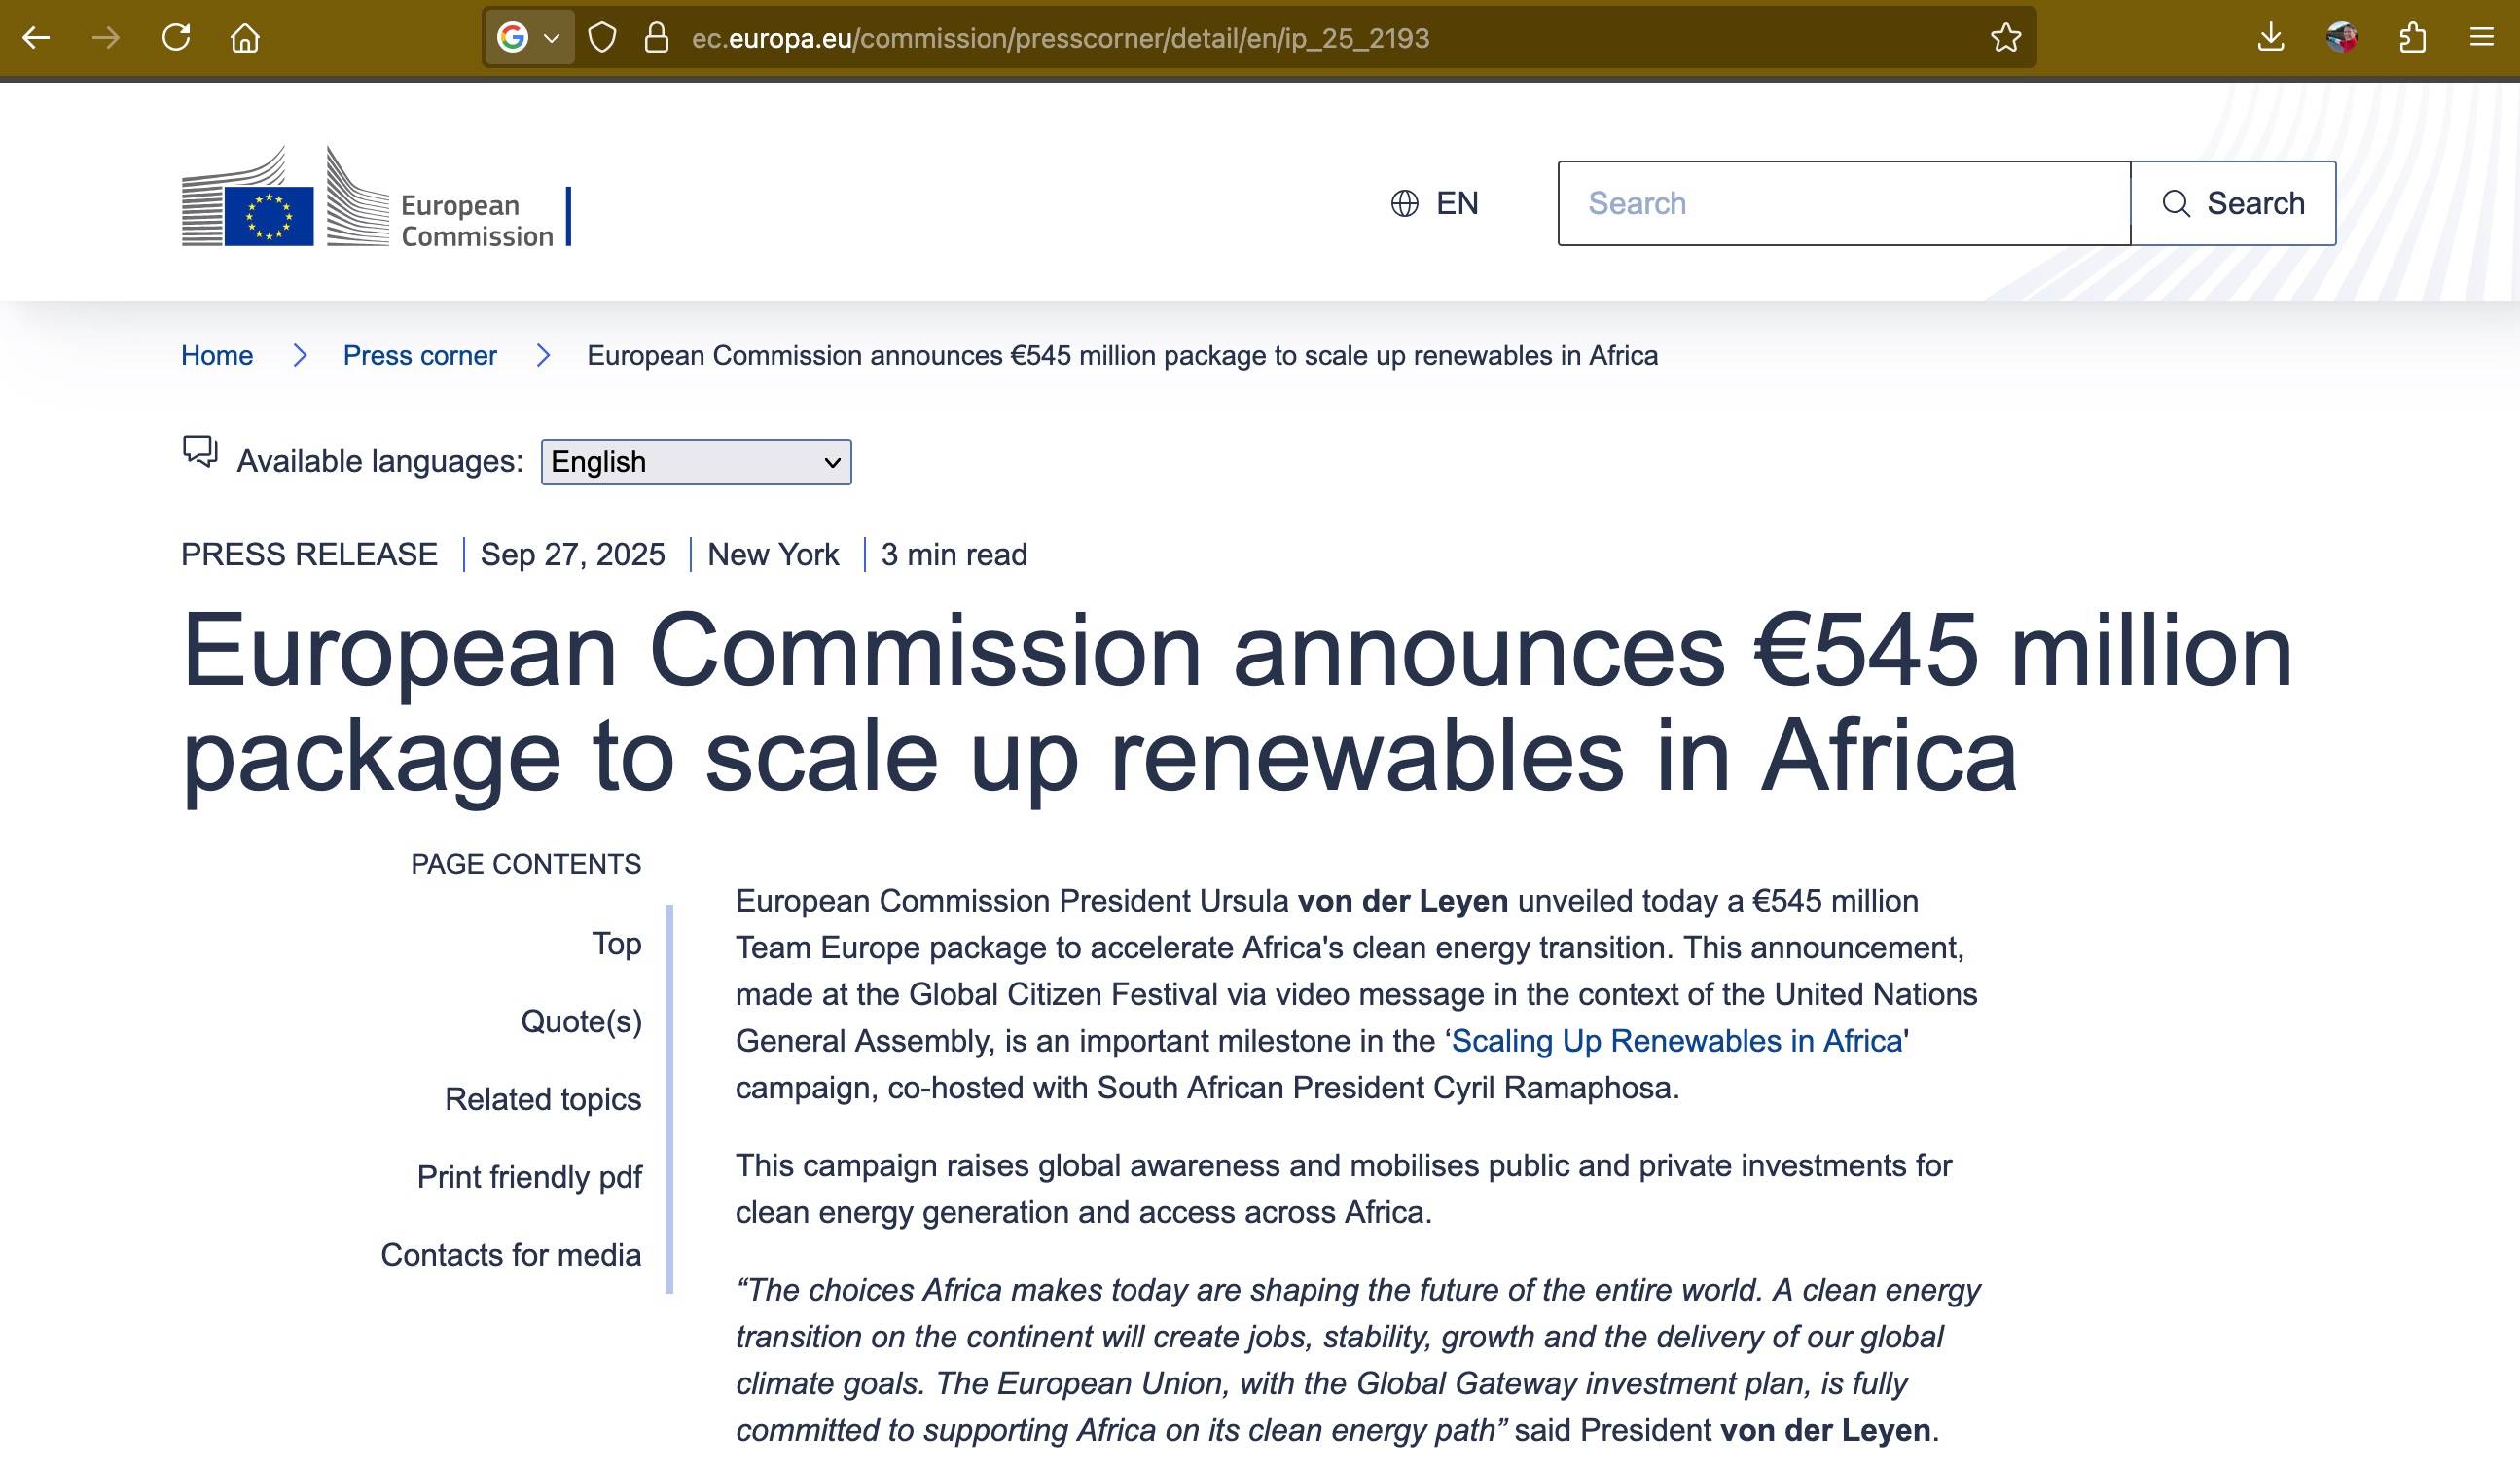Jump to Quote(s) in page contents
The height and width of the screenshot is (1467, 2520).
[x=581, y=1021]
